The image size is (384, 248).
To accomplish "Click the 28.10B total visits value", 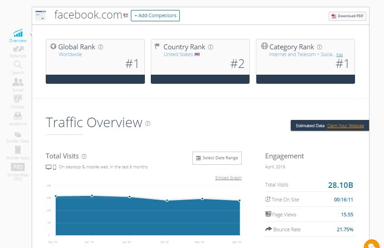I will tap(341, 185).
